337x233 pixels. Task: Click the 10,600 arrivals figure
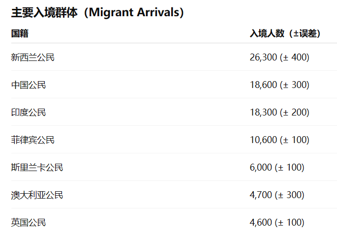(x=264, y=140)
